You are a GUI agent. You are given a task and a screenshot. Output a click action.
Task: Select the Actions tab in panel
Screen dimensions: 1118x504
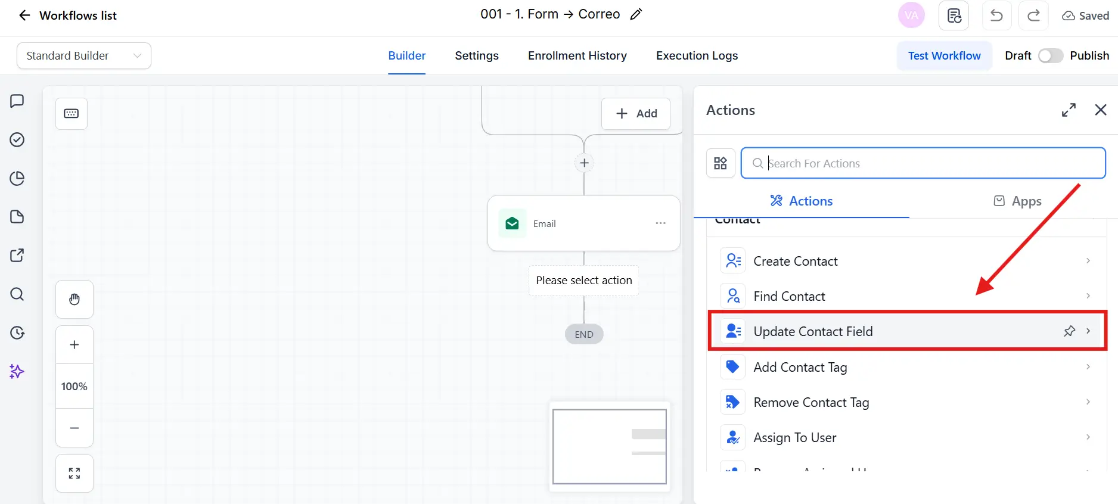[802, 201]
